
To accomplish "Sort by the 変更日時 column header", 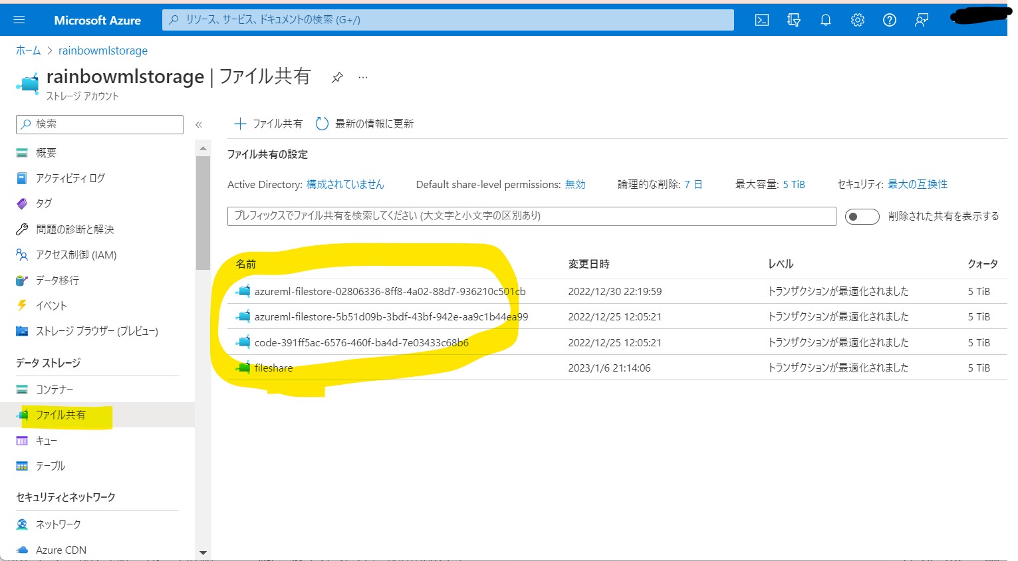I will tap(589, 264).
